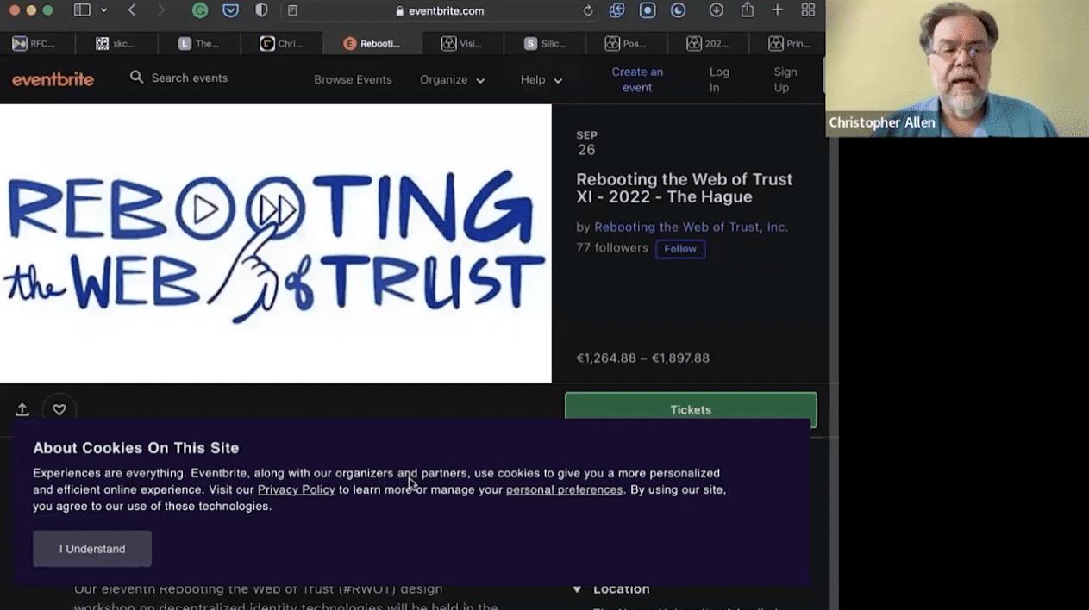Accept cookies with I Understand button

click(92, 549)
